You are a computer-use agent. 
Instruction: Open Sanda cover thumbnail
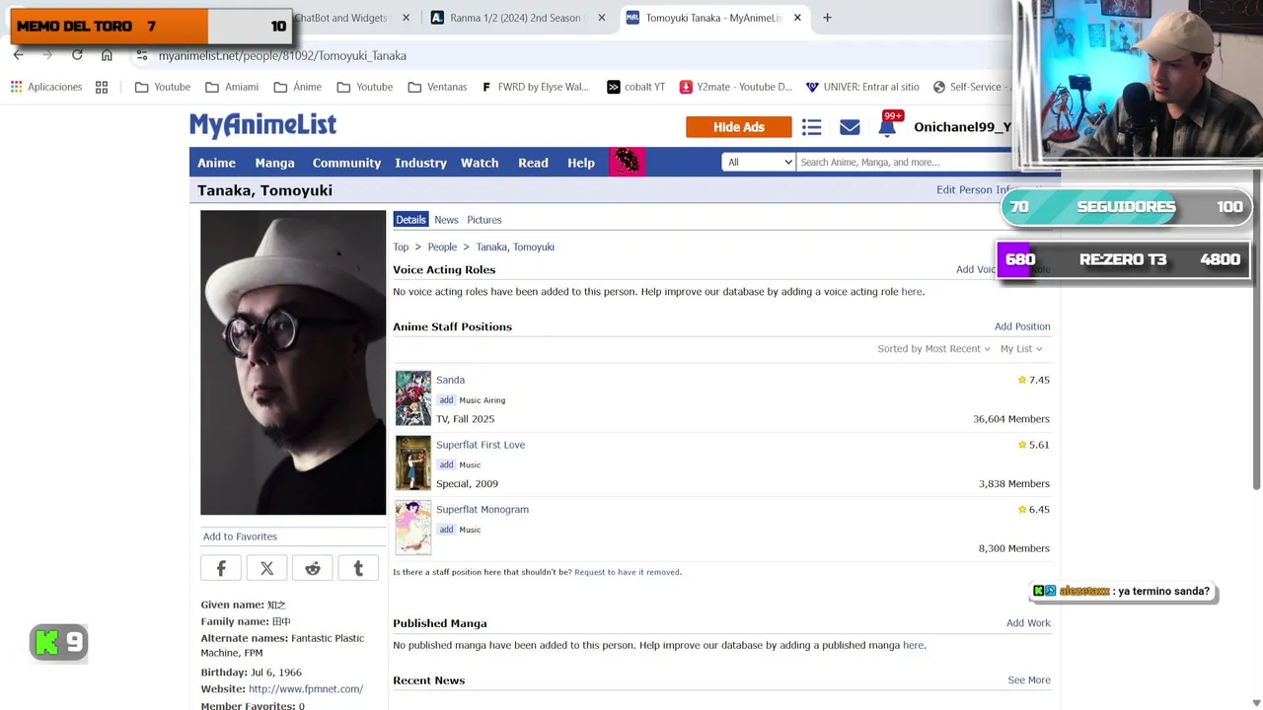pos(413,398)
